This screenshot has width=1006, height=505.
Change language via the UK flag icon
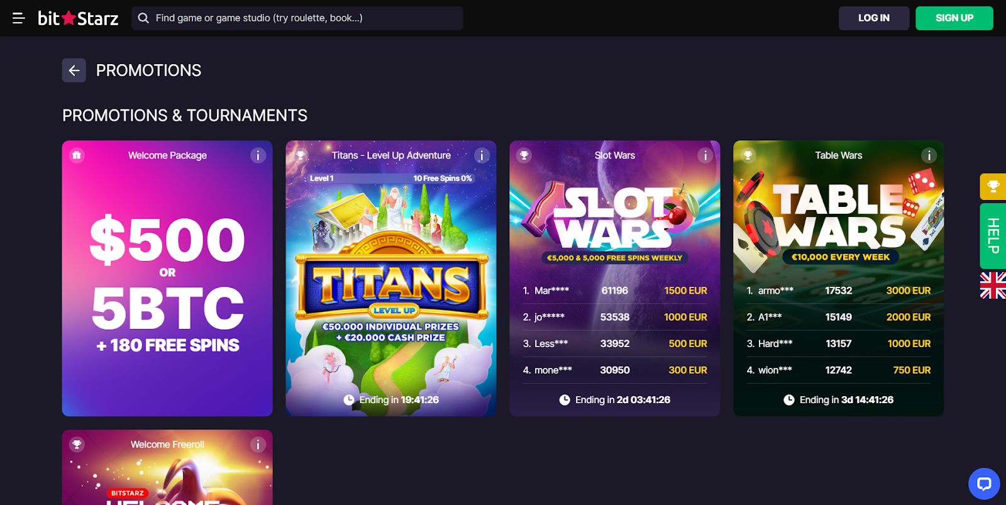[993, 286]
